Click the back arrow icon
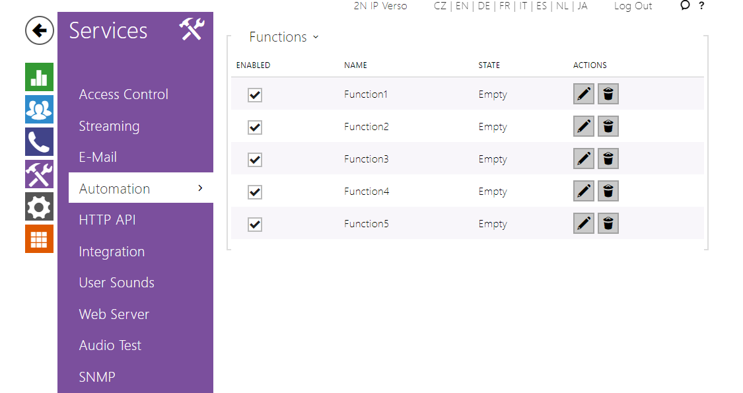The width and height of the screenshot is (743, 393). [40, 30]
